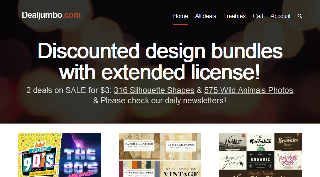Click the Discounted design bundles headline
Viewport: 320px width, 177px height.
point(160,61)
